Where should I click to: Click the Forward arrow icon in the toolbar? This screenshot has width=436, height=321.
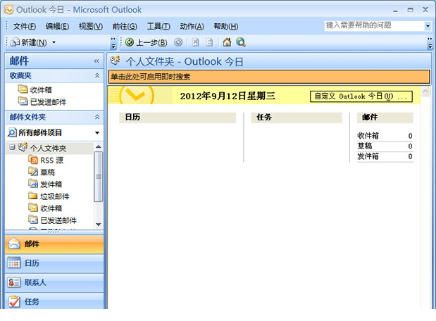178,42
